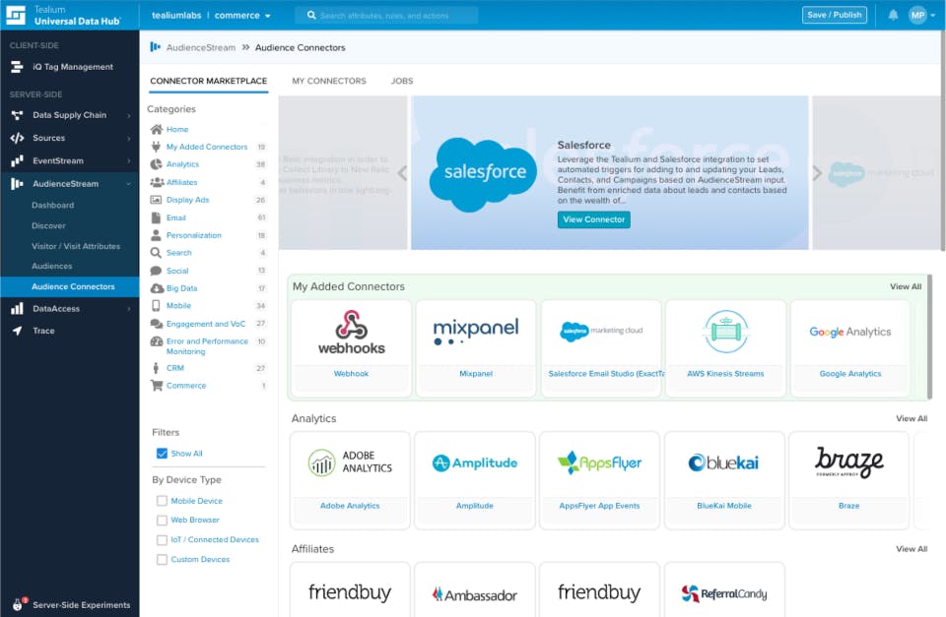Click the DataAccess bar chart icon

click(x=17, y=309)
